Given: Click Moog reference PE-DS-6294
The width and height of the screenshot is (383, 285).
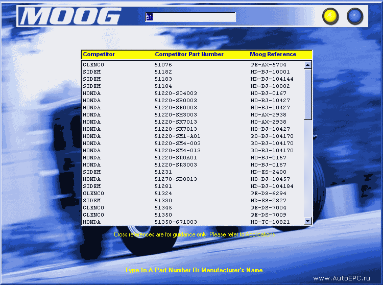Looking at the screenshot, I should (x=269, y=193).
